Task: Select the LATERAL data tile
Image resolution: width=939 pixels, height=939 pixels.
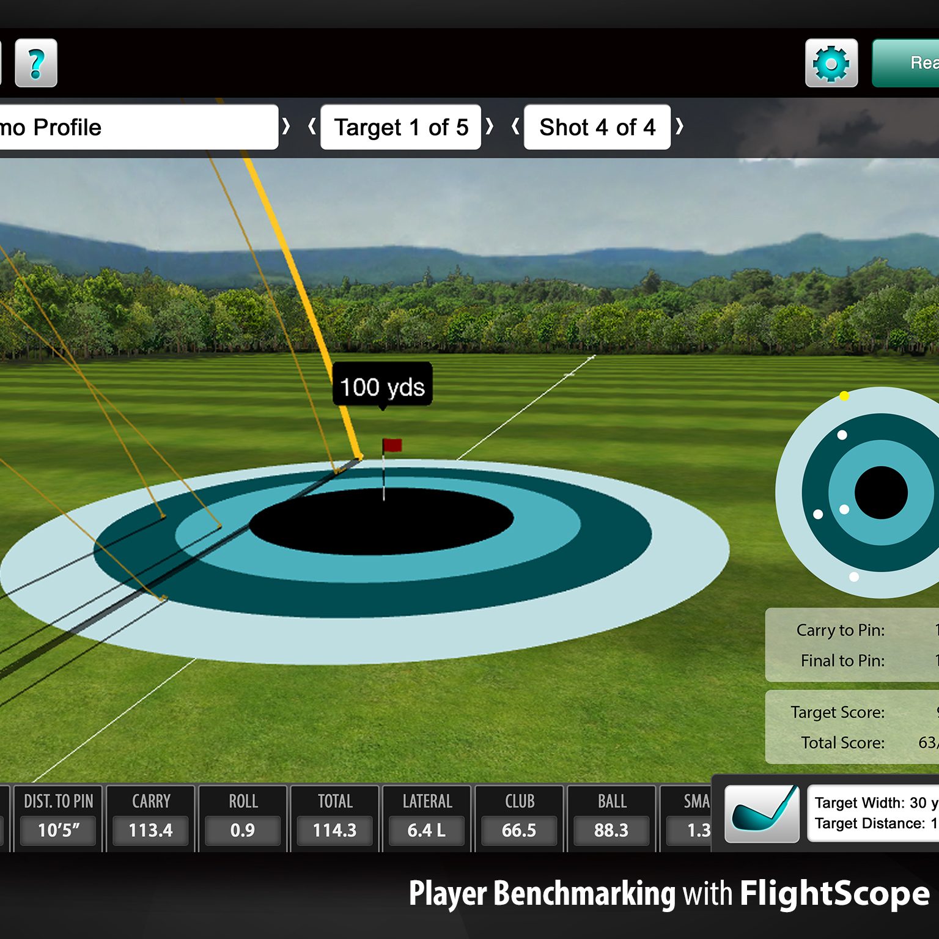Action: tap(427, 818)
